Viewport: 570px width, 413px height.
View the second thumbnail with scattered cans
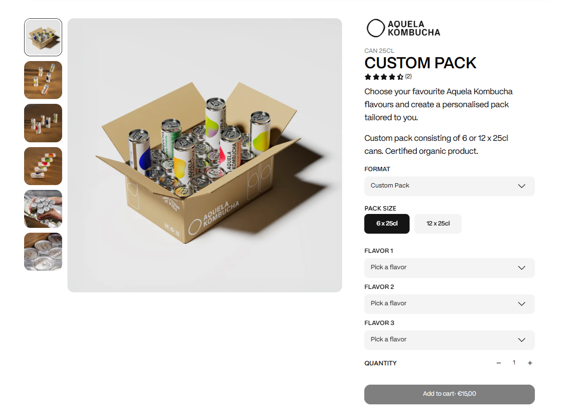[x=43, y=80]
